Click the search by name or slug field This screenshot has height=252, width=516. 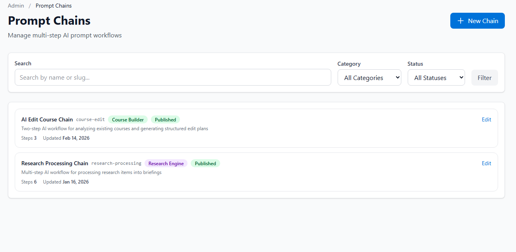tap(173, 77)
